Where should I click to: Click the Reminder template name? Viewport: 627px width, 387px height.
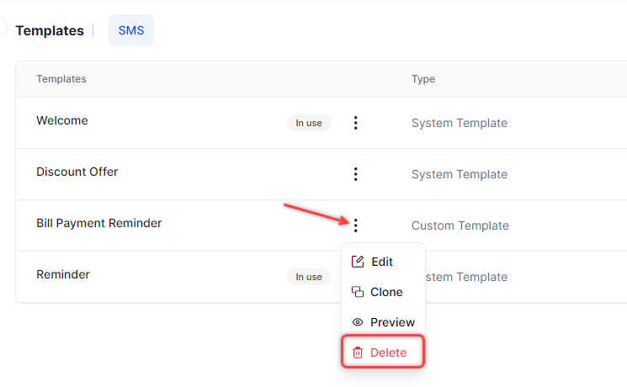[x=63, y=274]
